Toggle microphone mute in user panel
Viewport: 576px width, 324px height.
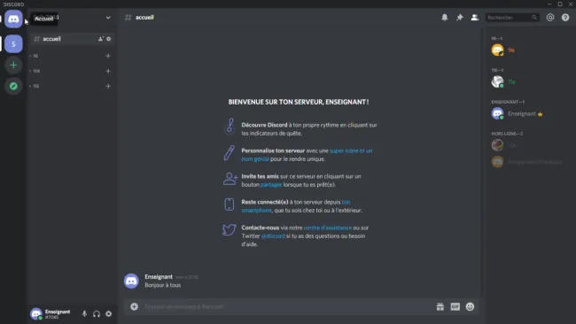pos(84,313)
